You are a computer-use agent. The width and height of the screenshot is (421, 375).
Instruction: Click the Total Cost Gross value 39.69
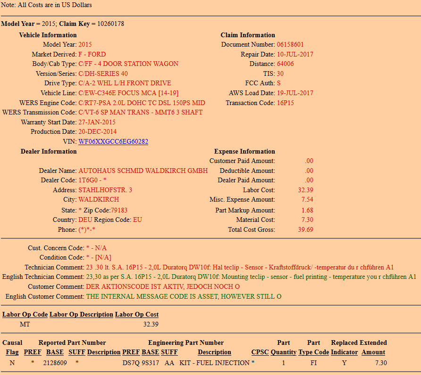pyautogui.click(x=306, y=230)
